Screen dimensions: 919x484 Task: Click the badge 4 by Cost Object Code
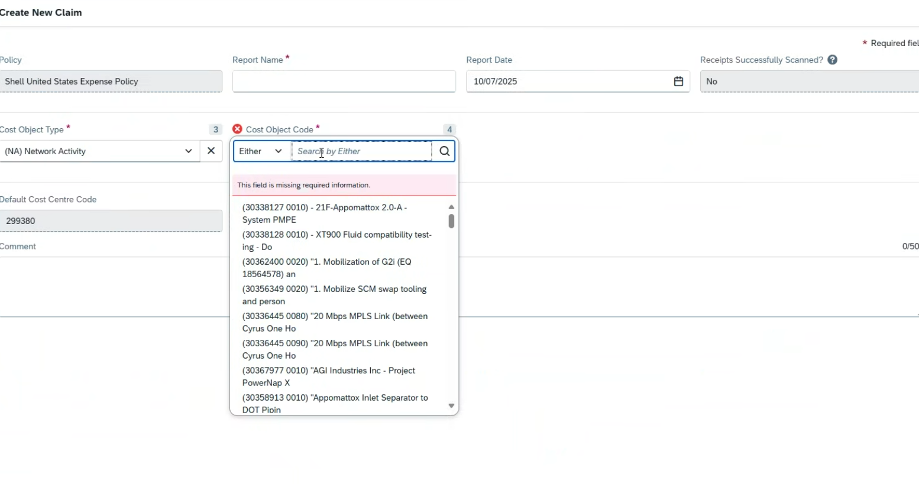pyautogui.click(x=449, y=129)
